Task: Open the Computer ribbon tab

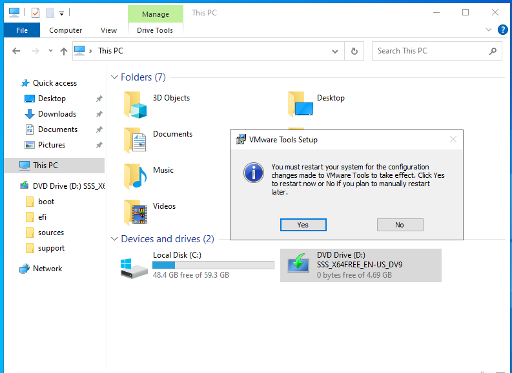Action: click(x=65, y=30)
